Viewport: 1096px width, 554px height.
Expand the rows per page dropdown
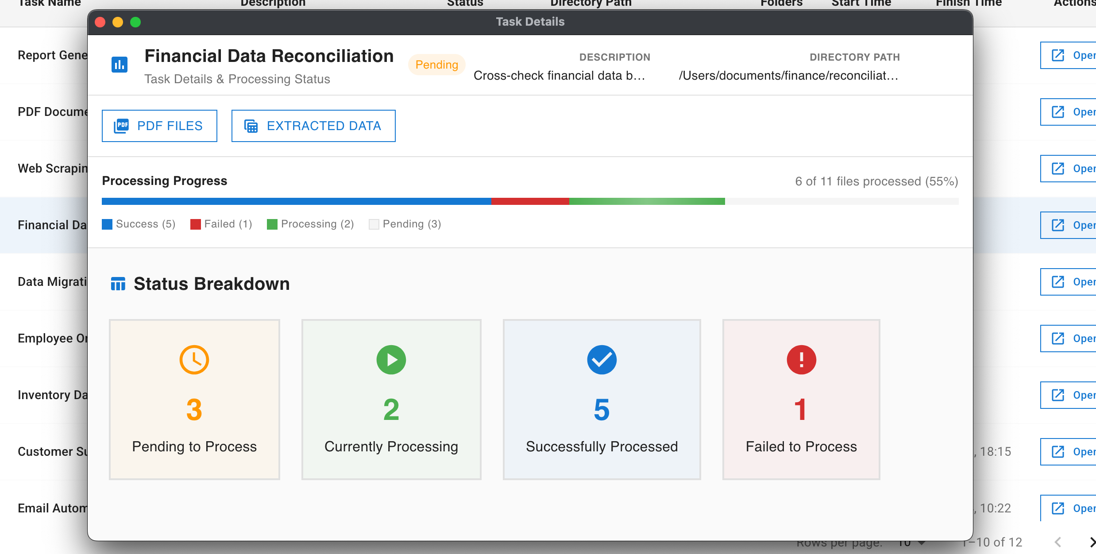point(912,544)
